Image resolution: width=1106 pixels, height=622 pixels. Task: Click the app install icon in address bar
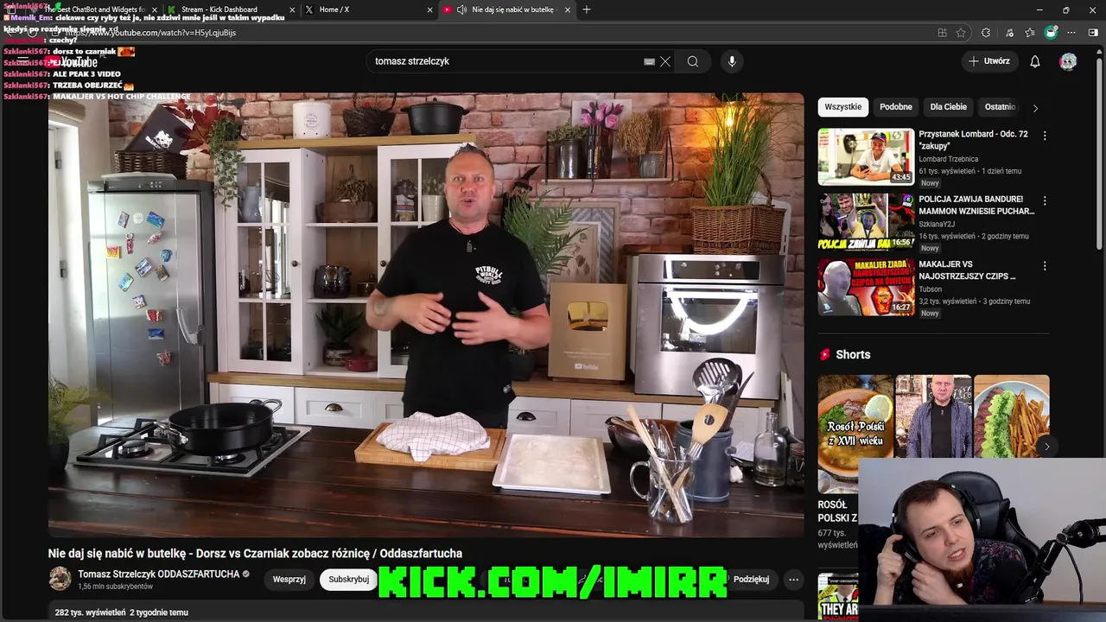coord(942,33)
